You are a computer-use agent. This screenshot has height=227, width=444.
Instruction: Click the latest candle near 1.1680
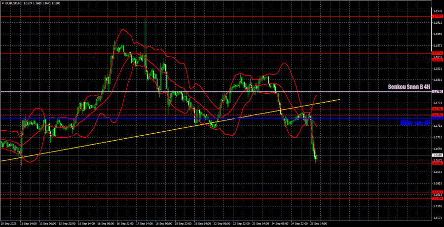[x=316, y=158]
